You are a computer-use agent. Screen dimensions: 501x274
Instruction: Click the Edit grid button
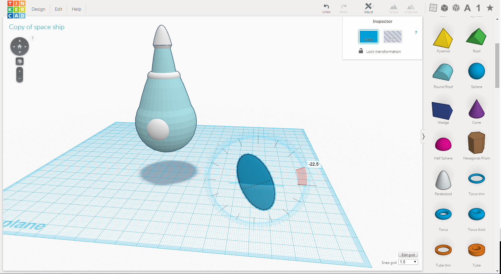408,255
